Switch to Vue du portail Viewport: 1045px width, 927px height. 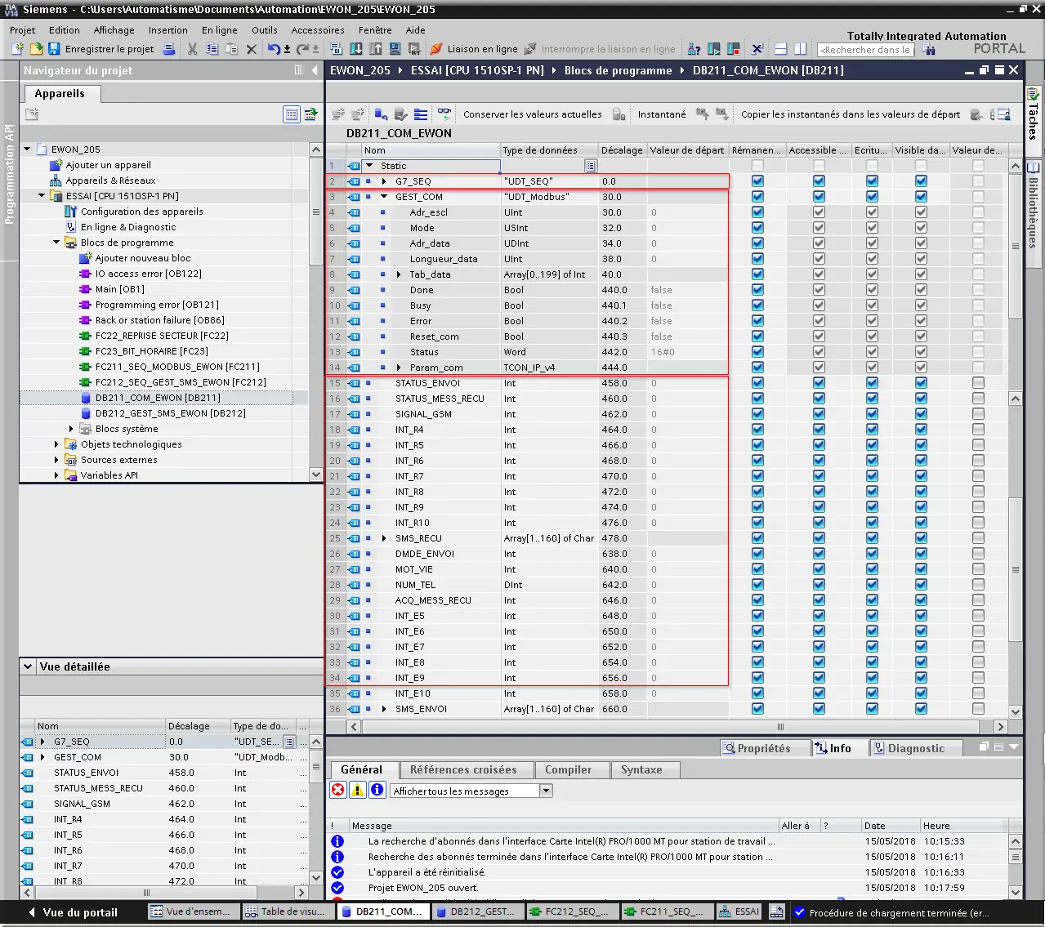pyautogui.click(x=73, y=912)
